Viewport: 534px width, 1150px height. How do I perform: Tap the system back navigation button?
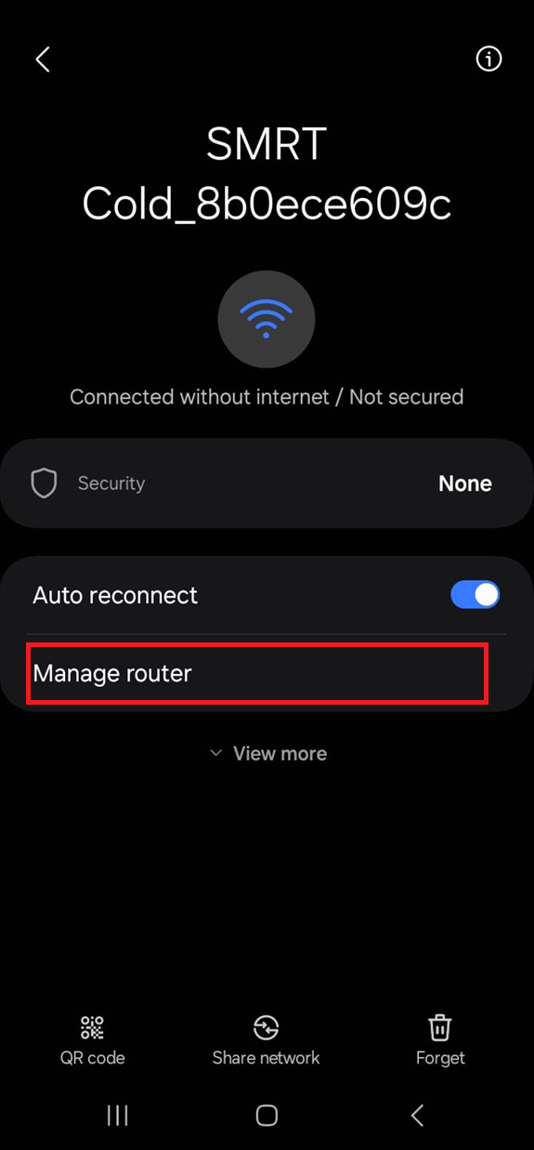(x=417, y=1116)
